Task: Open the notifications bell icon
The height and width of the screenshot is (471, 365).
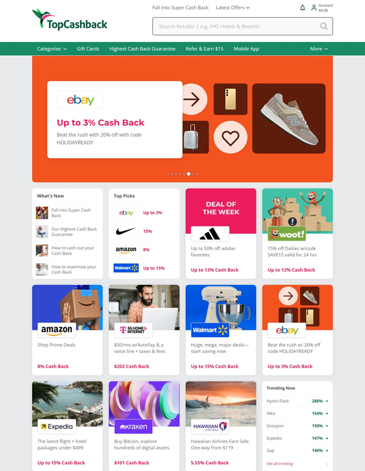Action: (302, 8)
